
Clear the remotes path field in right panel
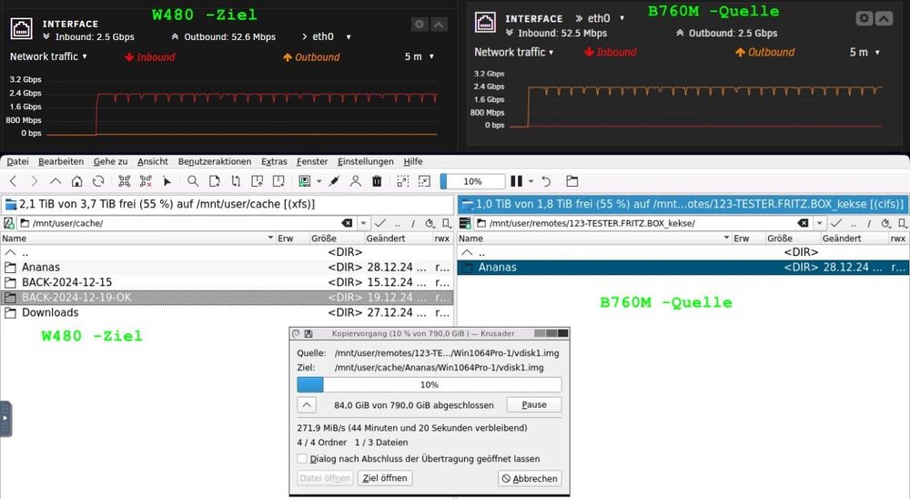pos(803,223)
